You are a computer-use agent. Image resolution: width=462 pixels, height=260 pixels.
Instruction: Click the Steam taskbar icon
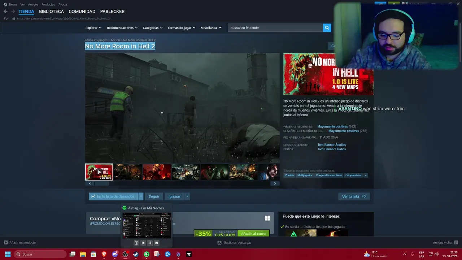click(x=136, y=254)
